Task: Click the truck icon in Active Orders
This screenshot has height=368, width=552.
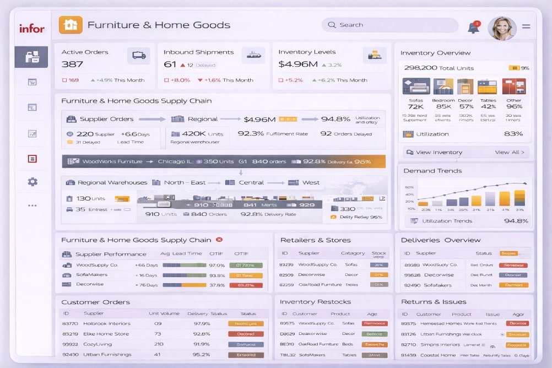Action: 139,55
